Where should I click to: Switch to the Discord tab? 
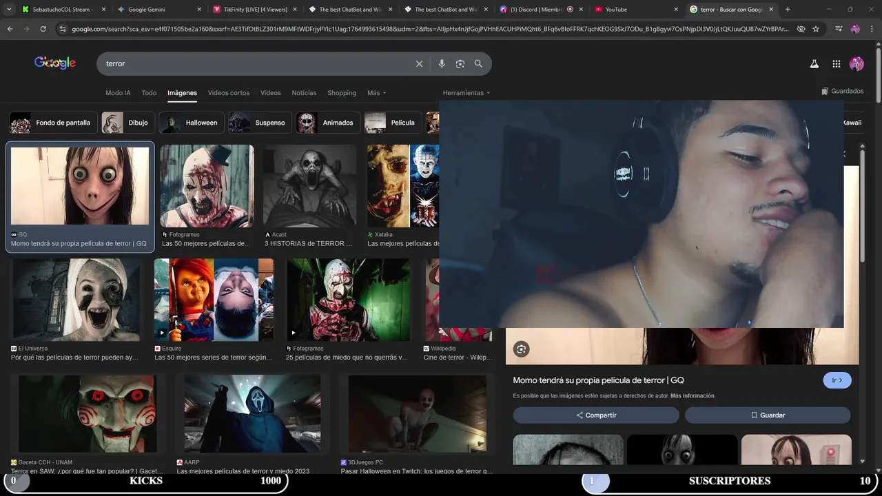coord(542,10)
